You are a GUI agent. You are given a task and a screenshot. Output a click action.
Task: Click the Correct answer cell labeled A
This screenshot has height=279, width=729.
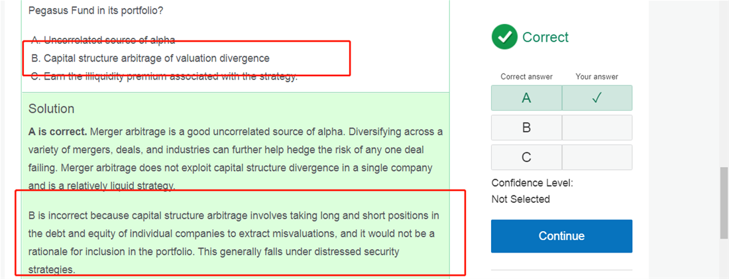coord(526,98)
